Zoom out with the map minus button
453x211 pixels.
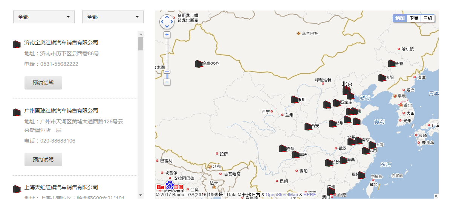[x=167, y=82]
